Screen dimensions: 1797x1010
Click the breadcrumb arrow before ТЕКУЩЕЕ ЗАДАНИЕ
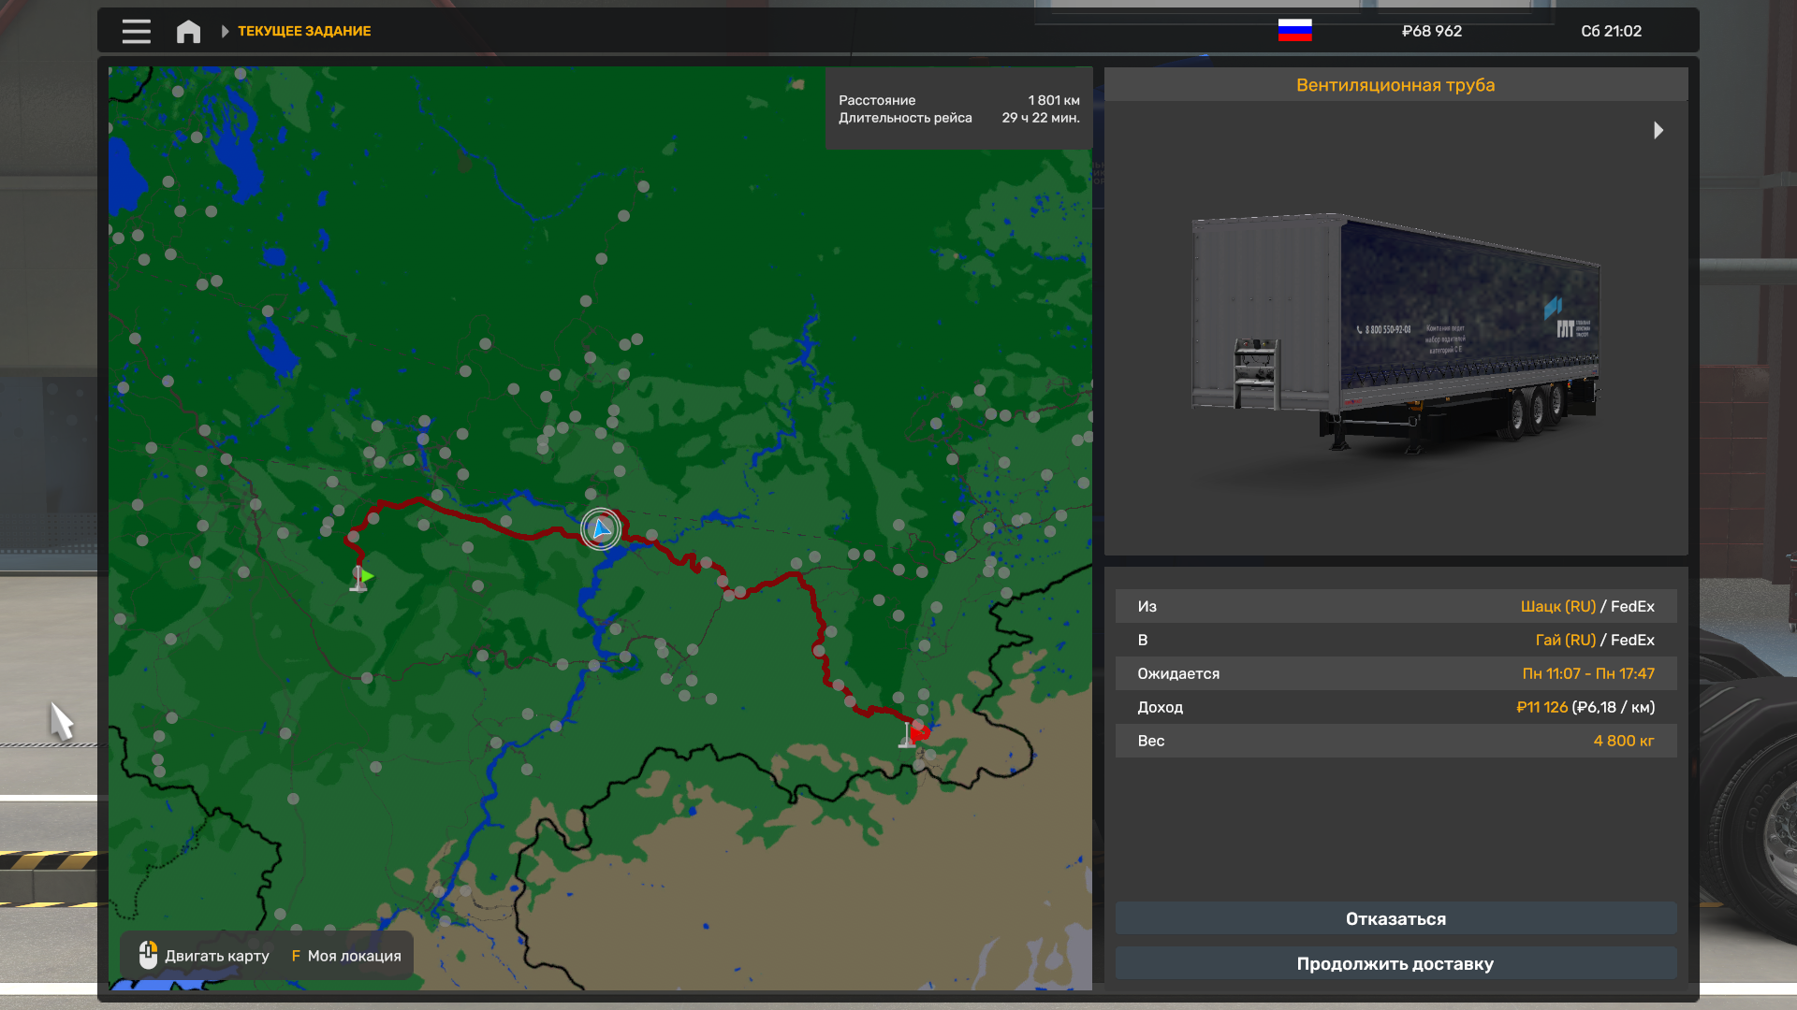(x=225, y=32)
